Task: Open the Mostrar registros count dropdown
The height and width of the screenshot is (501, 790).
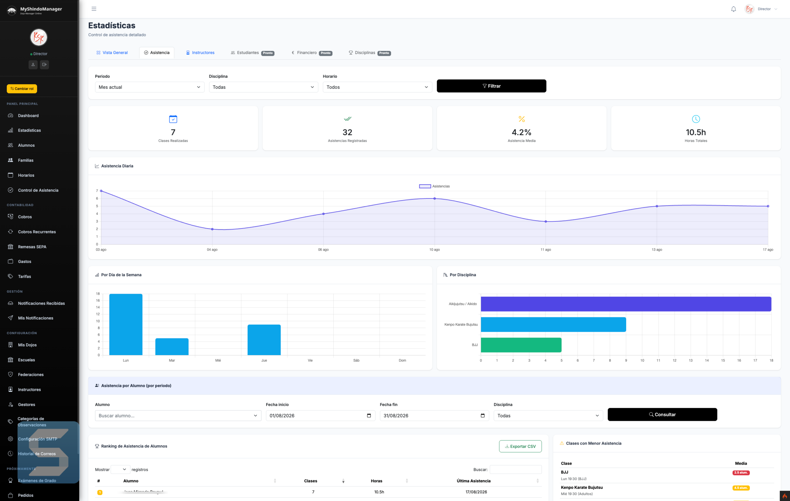Action: (x=120, y=469)
